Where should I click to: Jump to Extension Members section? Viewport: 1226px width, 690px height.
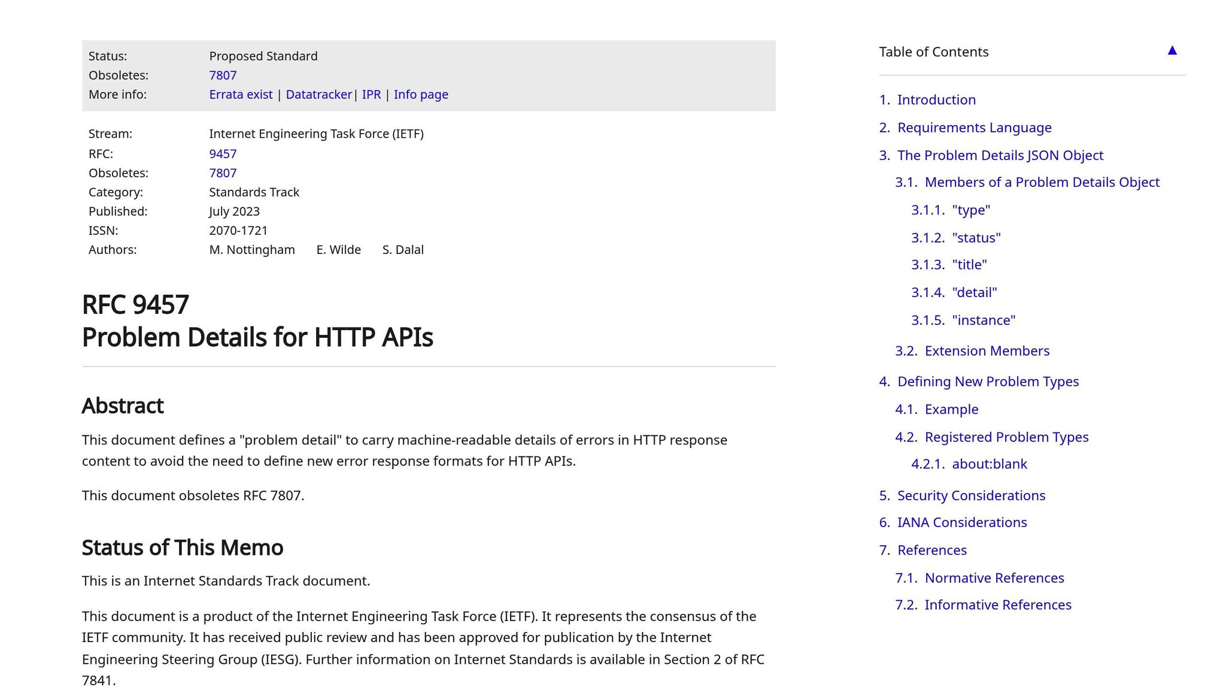coord(986,351)
